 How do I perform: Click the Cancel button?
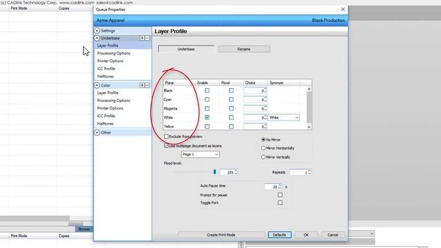click(x=333, y=235)
